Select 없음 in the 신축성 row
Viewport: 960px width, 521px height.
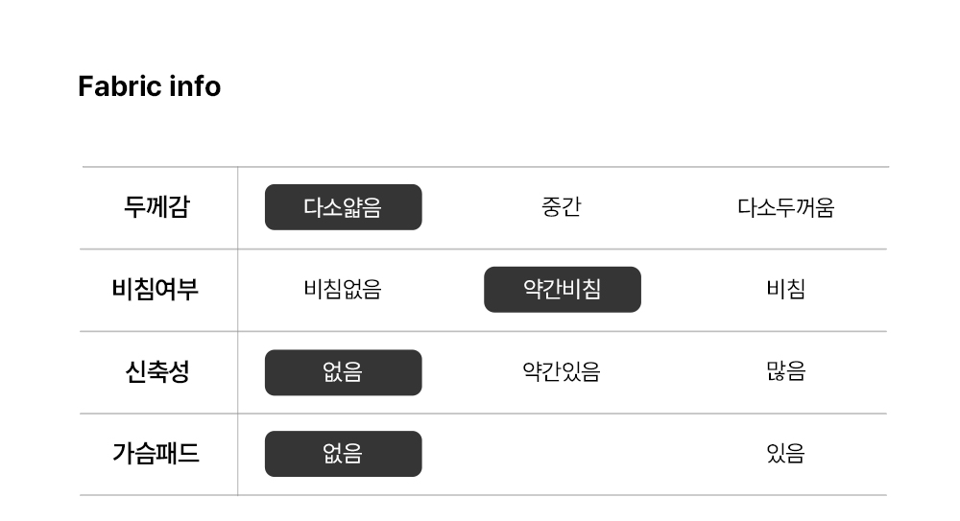[x=343, y=372]
